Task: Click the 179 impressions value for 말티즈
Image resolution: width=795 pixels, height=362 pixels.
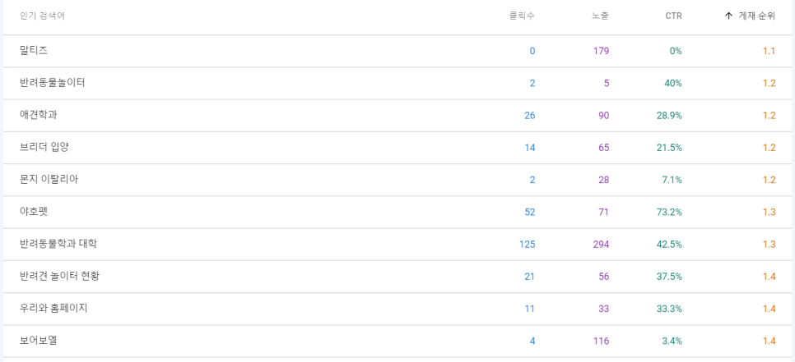Action: [601, 51]
